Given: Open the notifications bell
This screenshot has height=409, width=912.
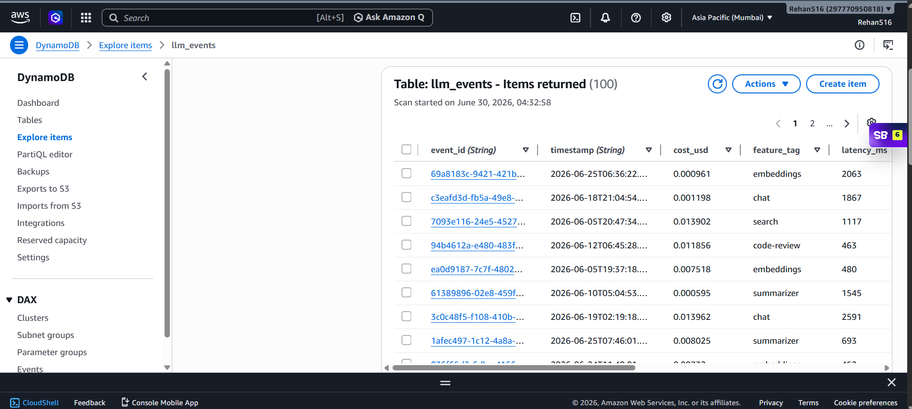Looking at the screenshot, I should 605,18.
